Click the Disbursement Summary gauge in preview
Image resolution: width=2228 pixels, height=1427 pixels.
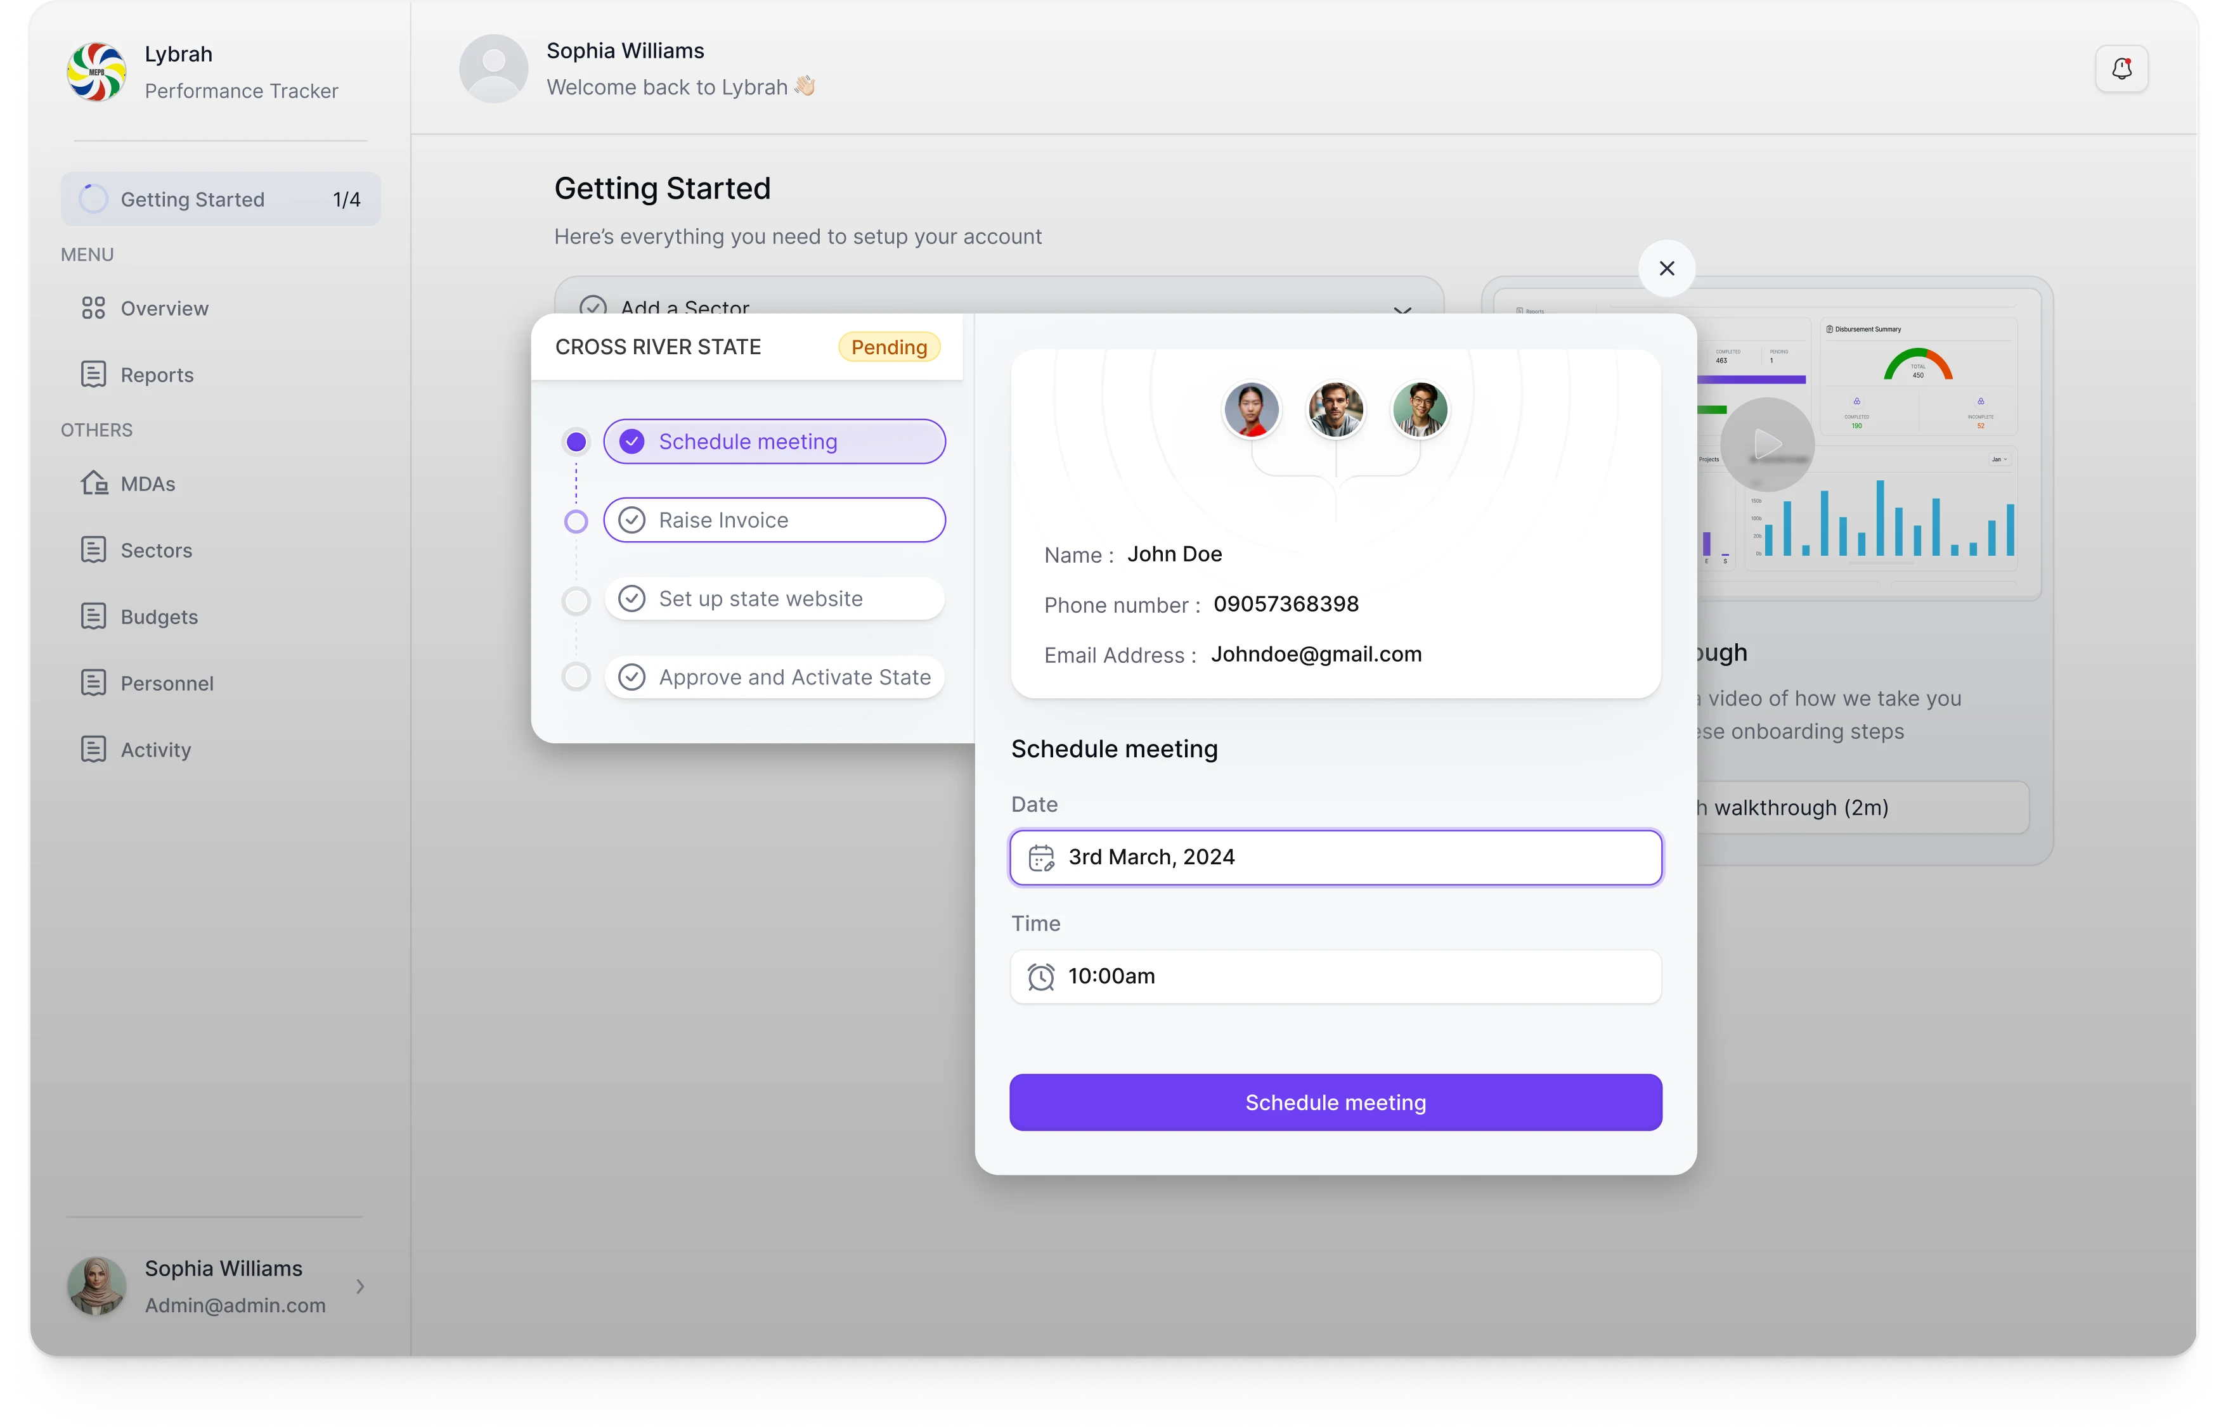coord(1919,365)
